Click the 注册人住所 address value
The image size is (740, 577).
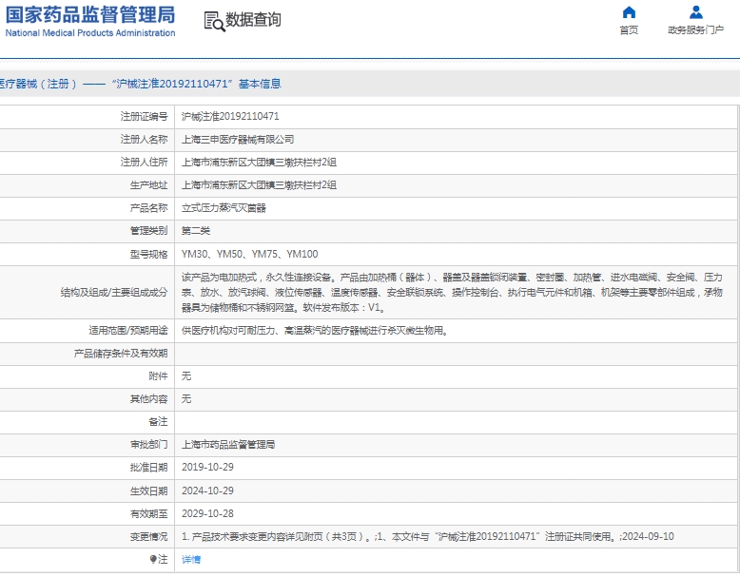point(259,163)
